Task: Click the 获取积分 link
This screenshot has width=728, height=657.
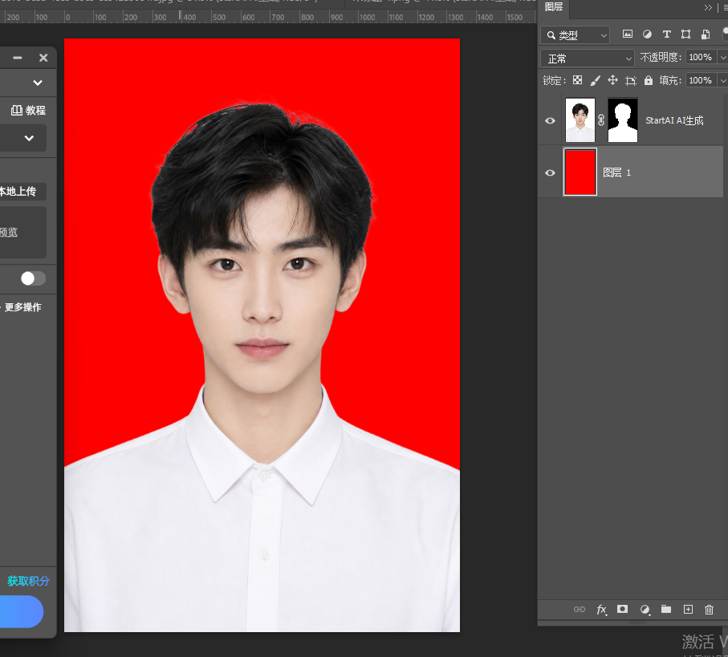Action: point(28,581)
